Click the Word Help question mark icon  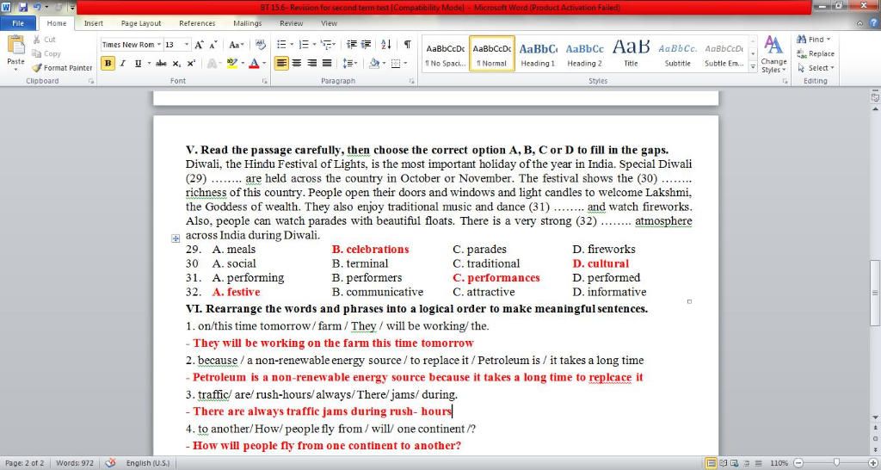coord(874,23)
